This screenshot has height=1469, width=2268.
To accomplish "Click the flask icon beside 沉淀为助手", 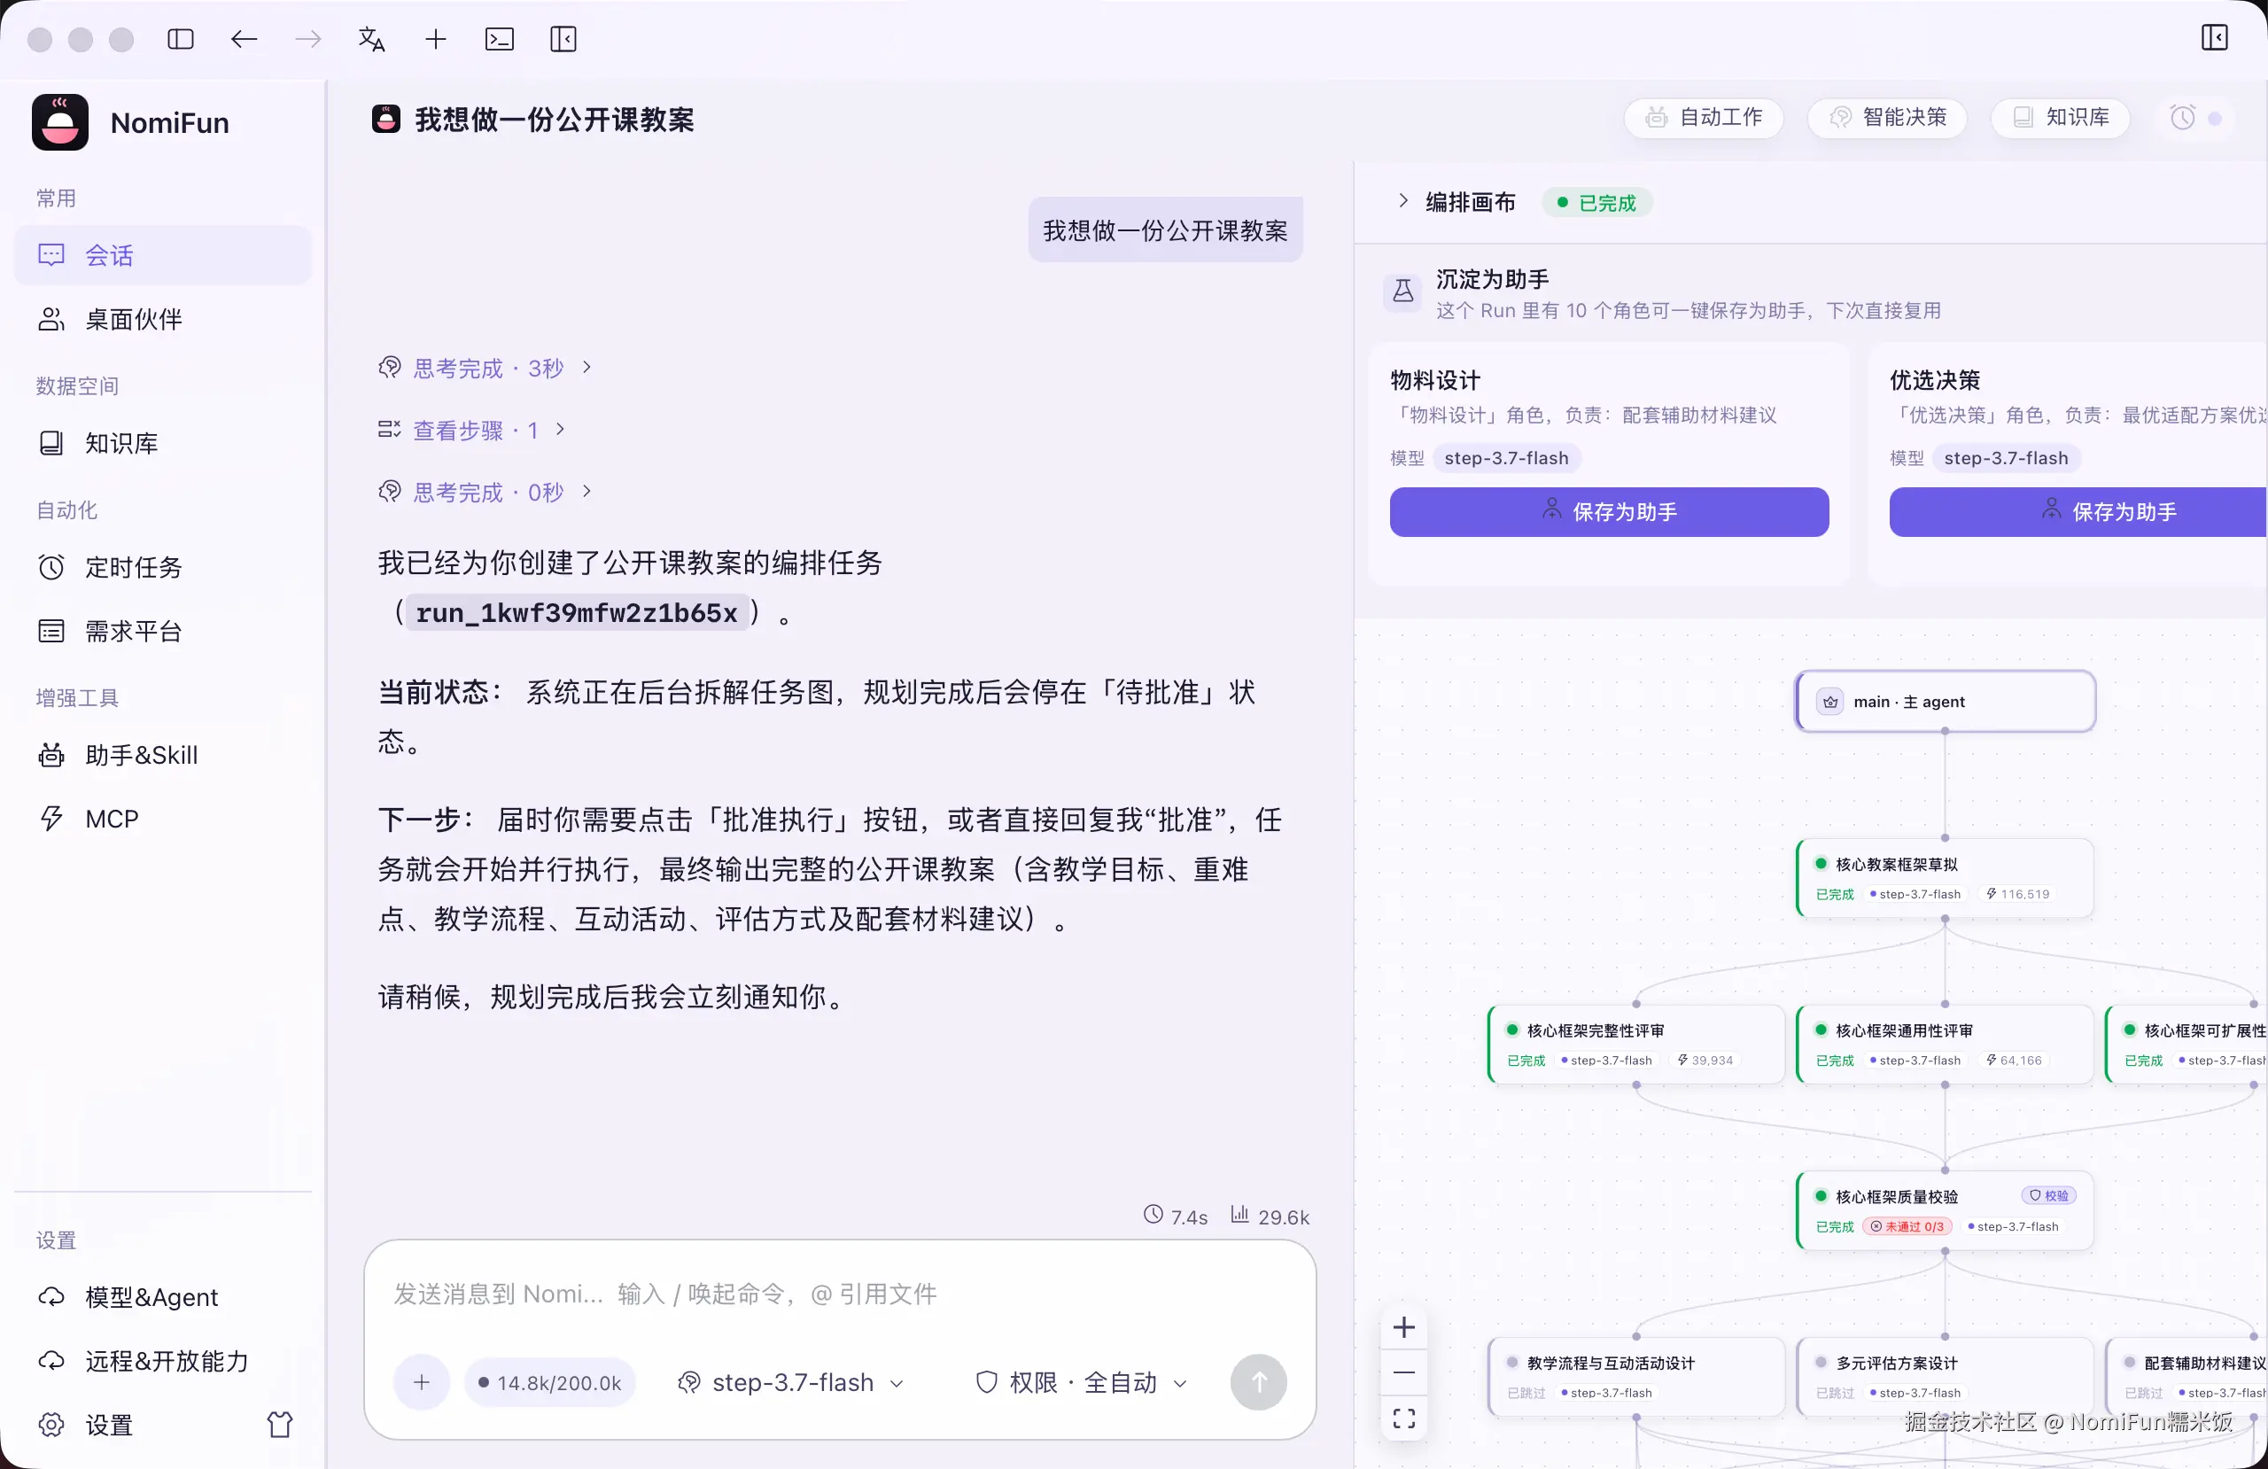I will [1402, 291].
